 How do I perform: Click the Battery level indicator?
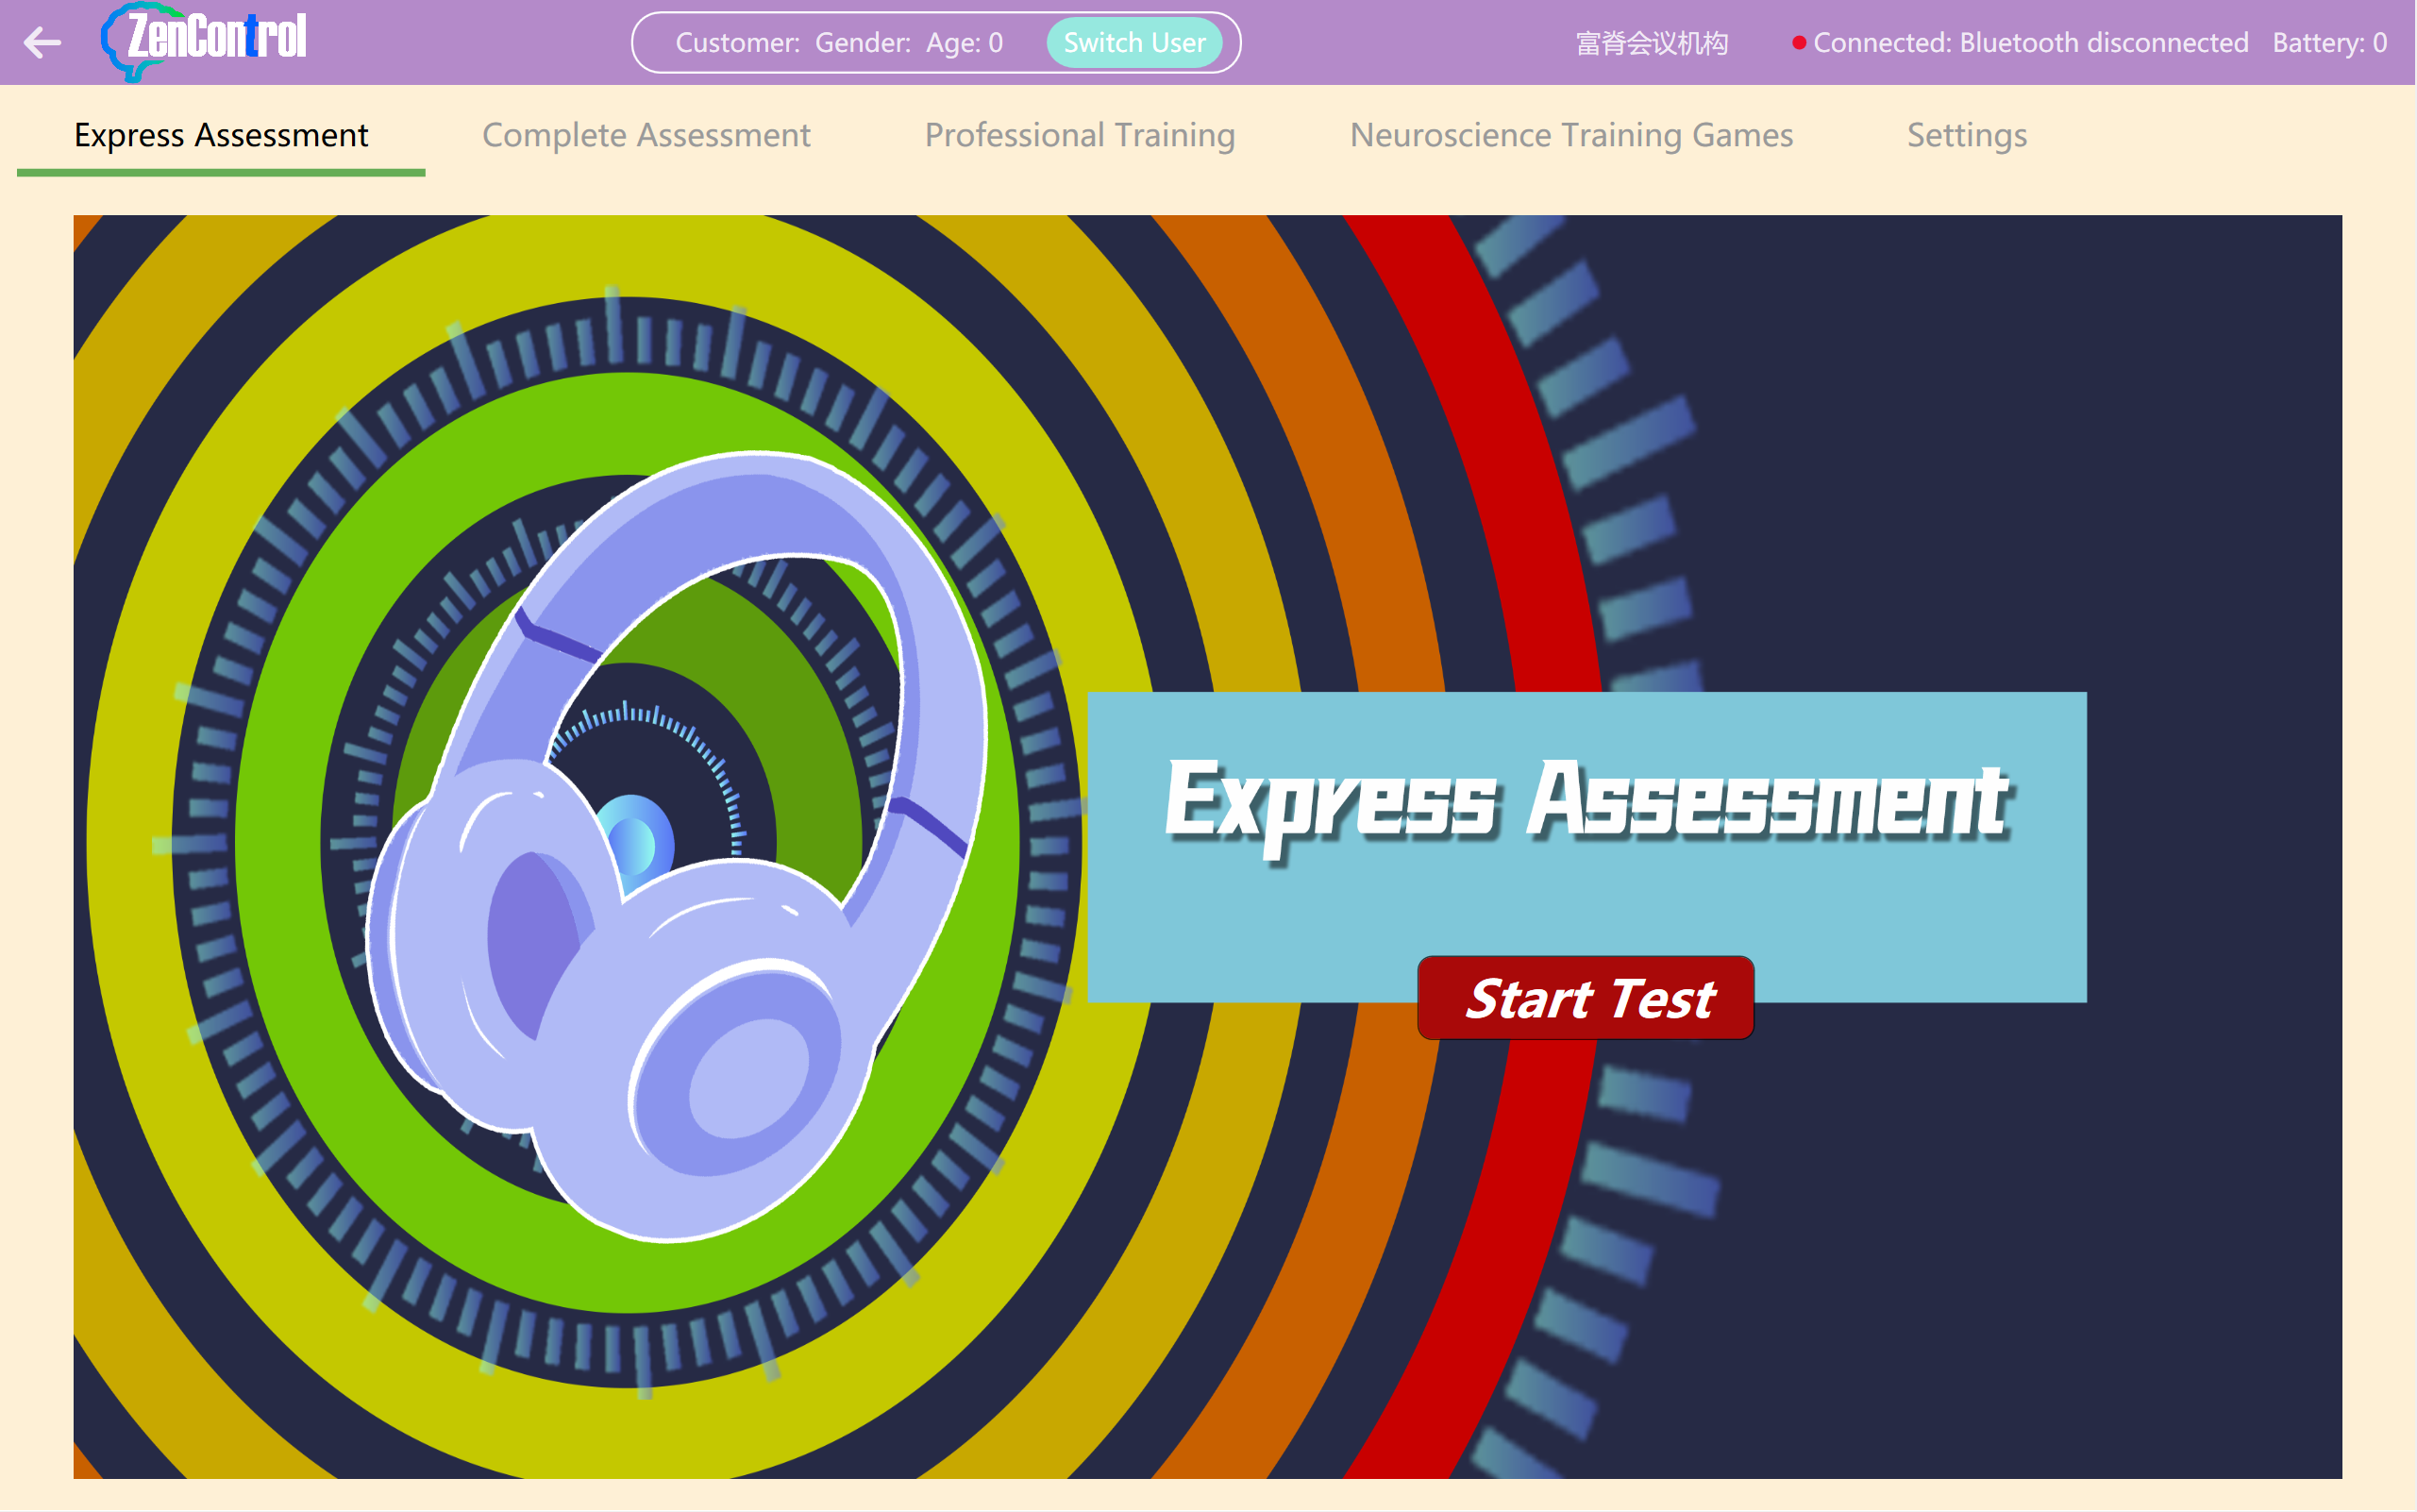[x=2329, y=43]
